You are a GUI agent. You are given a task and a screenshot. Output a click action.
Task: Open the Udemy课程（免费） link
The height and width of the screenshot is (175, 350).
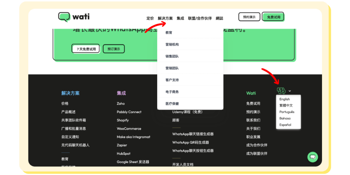(188, 112)
